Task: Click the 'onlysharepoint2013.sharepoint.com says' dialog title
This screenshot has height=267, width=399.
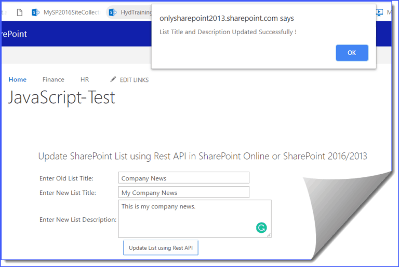Action: [227, 18]
